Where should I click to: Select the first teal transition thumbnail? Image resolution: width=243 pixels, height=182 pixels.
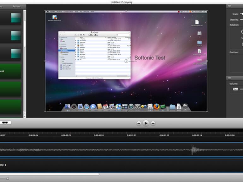[16, 18]
